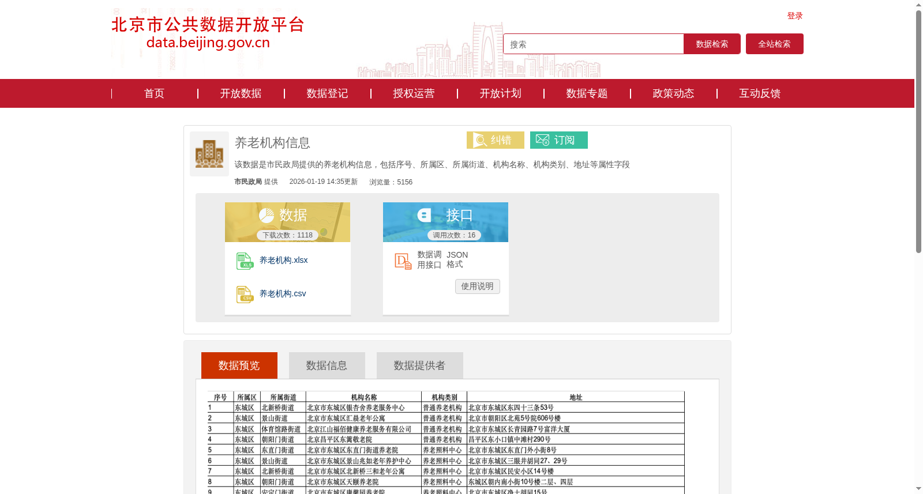Click the scrollbar up arrow
Screen dimensions: 923x494
pyautogui.click(x=918, y=5)
